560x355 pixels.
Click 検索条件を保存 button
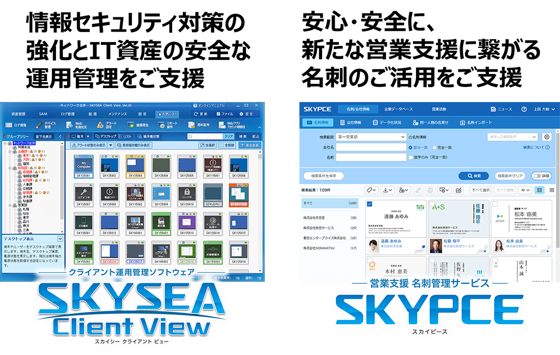click(324, 176)
